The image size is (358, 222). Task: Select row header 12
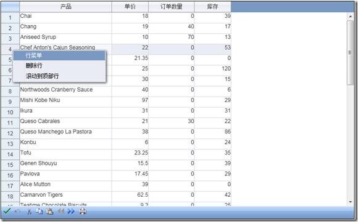click(x=10, y=133)
